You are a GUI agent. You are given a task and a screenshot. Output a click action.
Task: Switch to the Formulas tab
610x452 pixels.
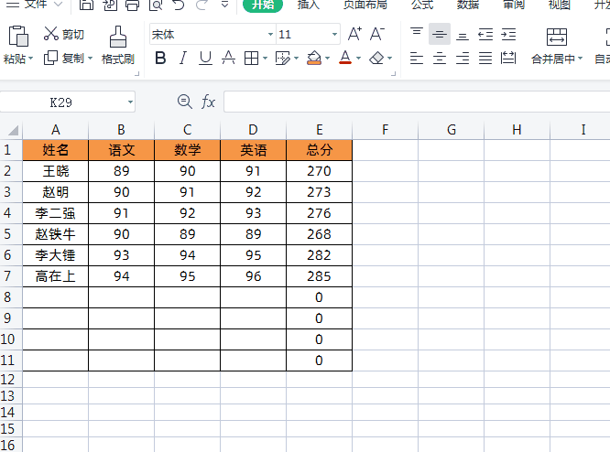pyautogui.click(x=422, y=5)
